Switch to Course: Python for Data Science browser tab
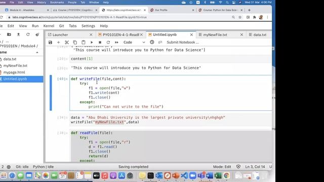Screen dimensions: 324x182 pyautogui.click(x=220, y=10)
